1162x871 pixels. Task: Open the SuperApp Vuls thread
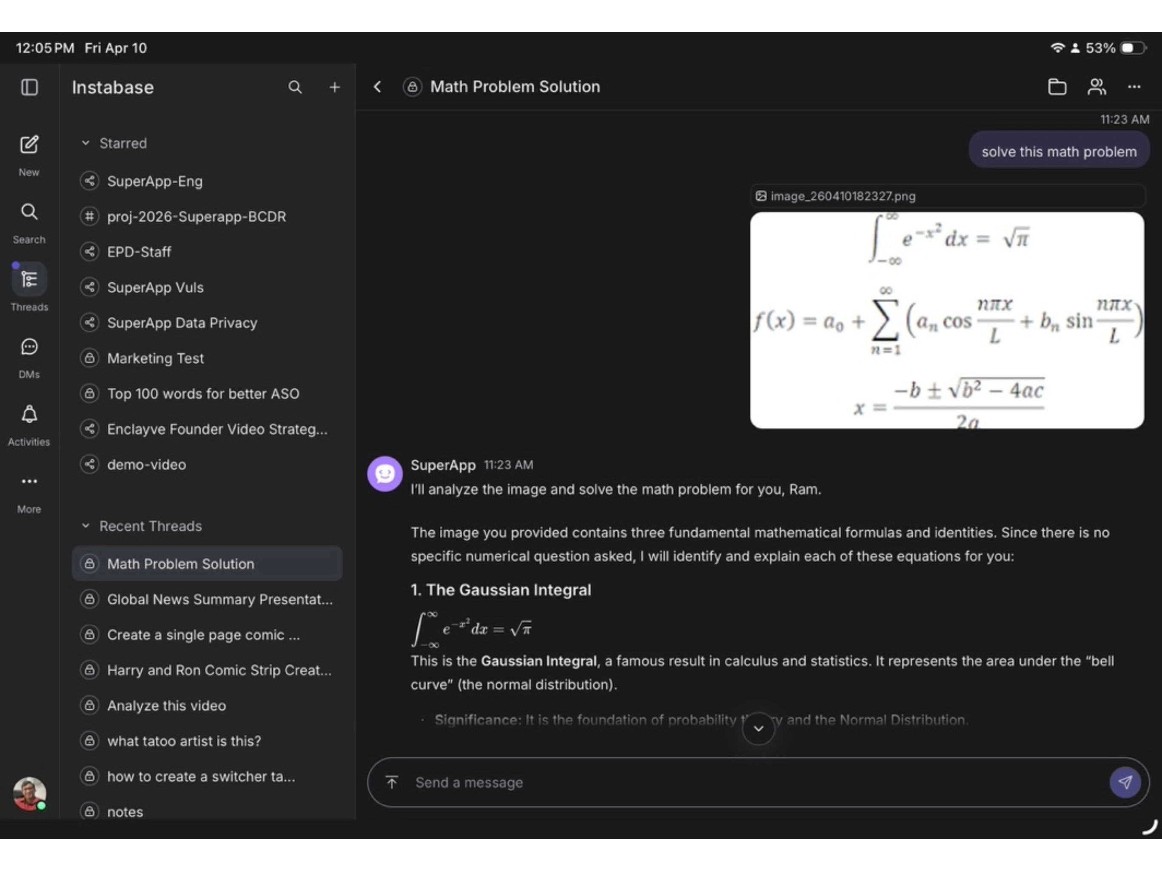pyautogui.click(x=207, y=287)
